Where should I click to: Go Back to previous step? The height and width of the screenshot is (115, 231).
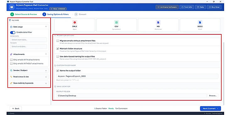(x=16, y=108)
